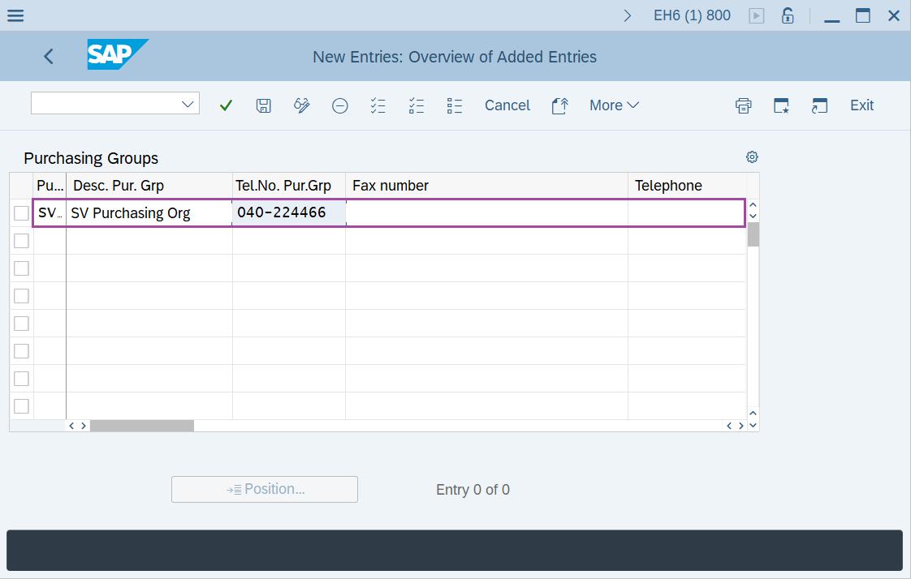Click the Cancel button
This screenshot has height=579, width=911.
[507, 105]
